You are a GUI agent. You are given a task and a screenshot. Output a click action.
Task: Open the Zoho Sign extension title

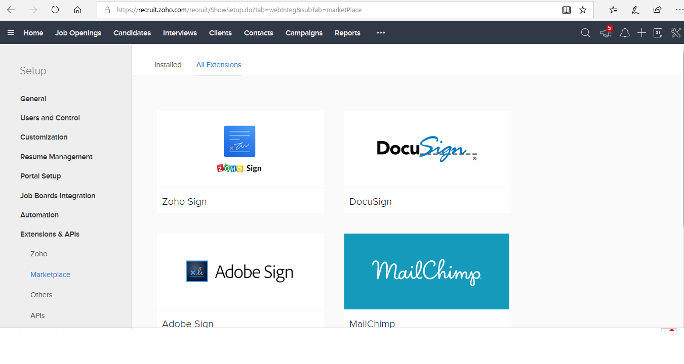pyautogui.click(x=184, y=201)
